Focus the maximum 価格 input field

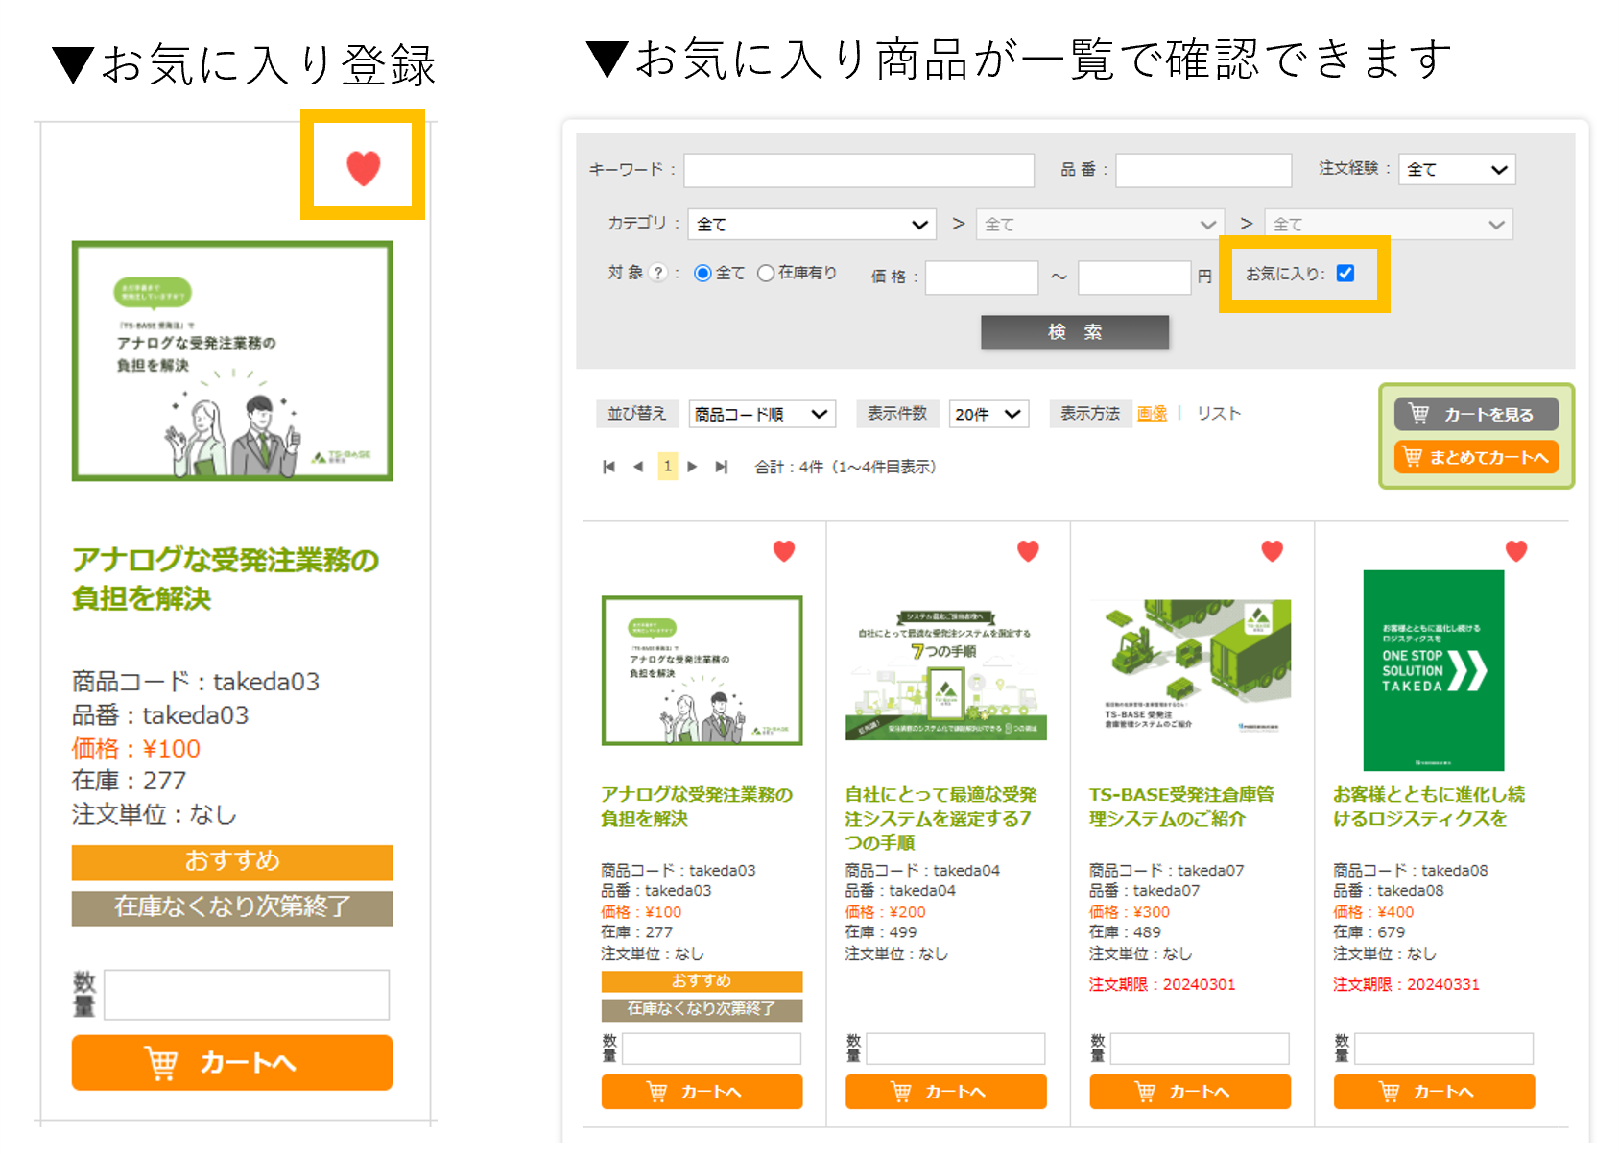(1134, 277)
